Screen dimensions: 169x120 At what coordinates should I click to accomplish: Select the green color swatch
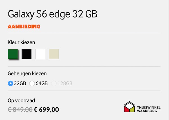pos(13,54)
